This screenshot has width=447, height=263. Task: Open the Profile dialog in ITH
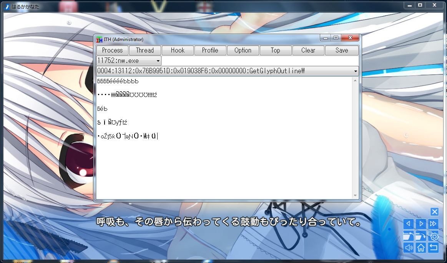click(210, 50)
